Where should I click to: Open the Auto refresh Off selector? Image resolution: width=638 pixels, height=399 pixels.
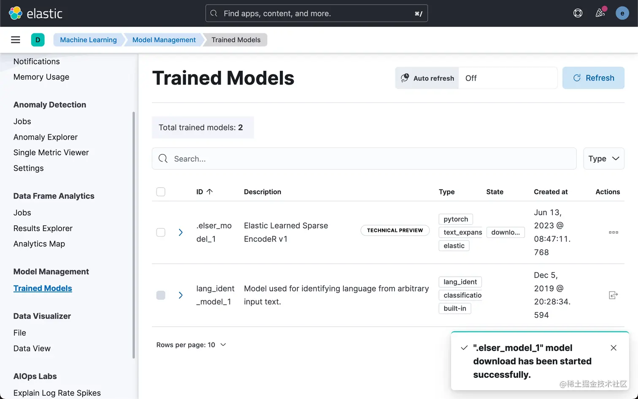508,78
